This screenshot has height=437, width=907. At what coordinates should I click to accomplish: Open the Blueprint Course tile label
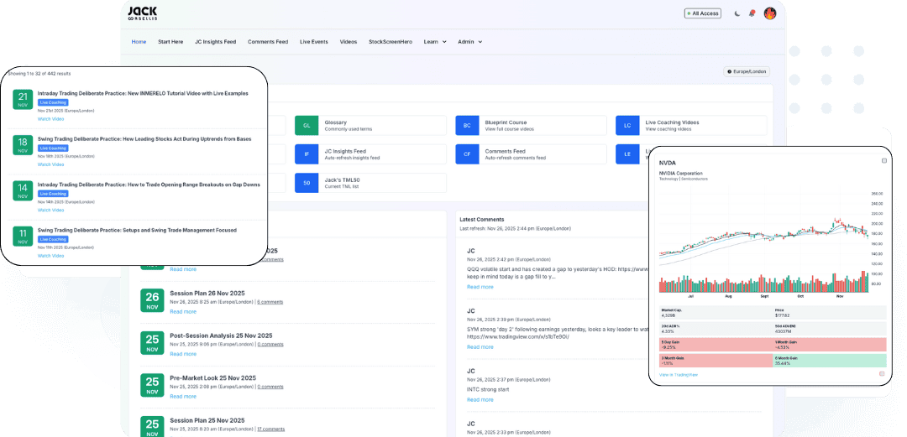506,122
